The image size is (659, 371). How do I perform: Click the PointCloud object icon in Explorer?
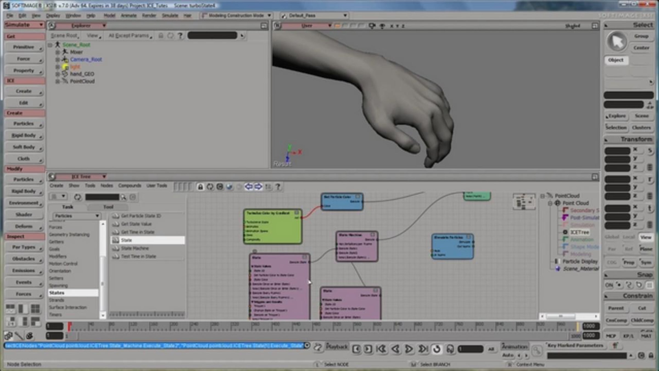point(65,81)
